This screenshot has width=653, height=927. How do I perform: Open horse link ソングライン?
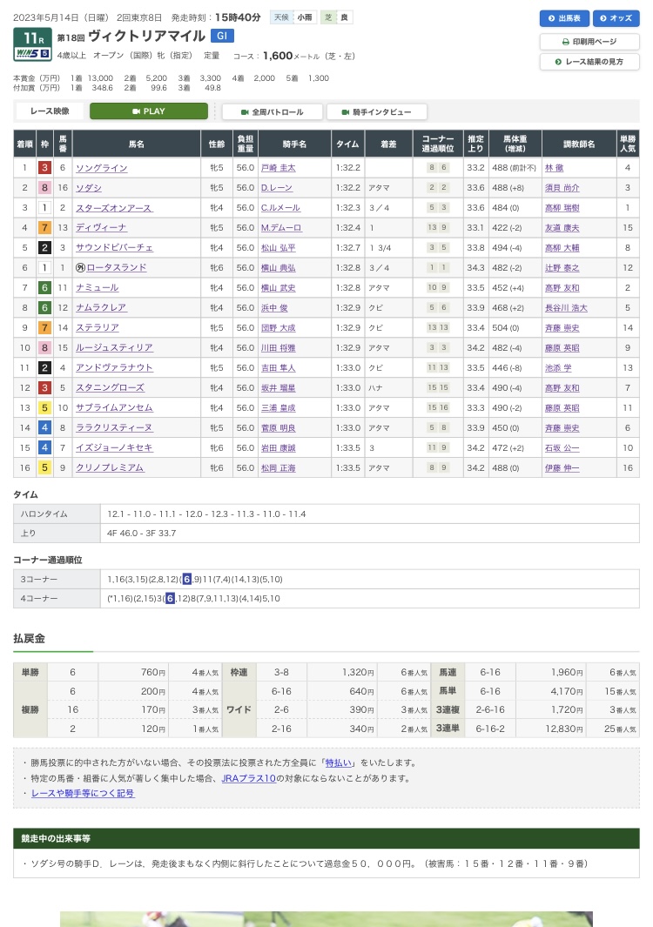101,168
